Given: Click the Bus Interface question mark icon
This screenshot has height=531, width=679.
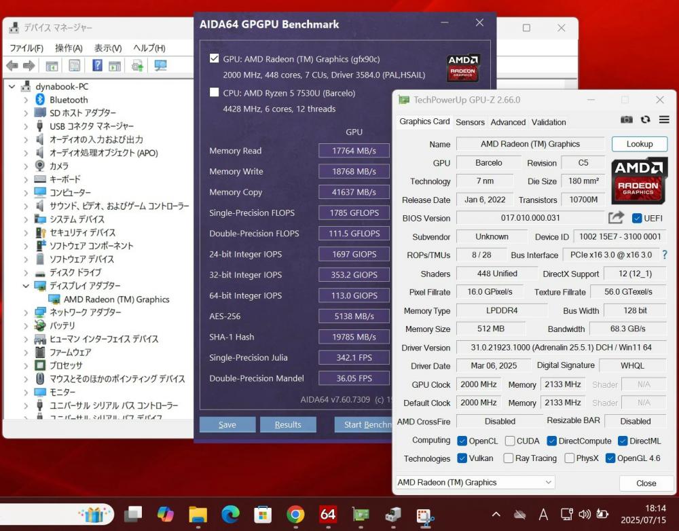Looking at the screenshot, I should (x=664, y=255).
